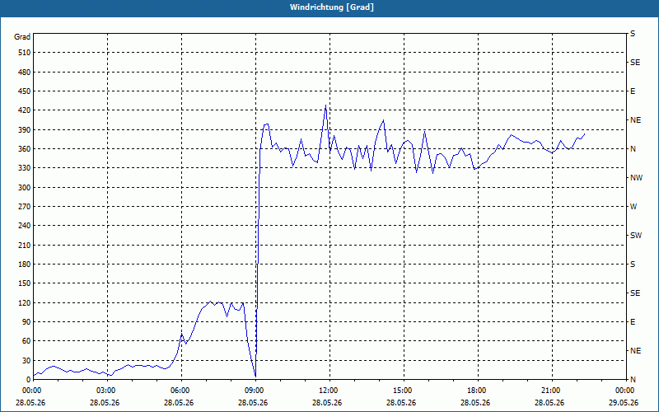Select the '480' y-axis value
The height and width of the screenshot is (412, 659).
pyautogui.click(x=25, y=73)
